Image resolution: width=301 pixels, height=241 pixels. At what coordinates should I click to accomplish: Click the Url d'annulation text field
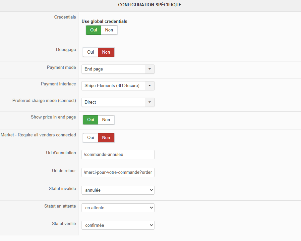pyautogui.click(x=118, y=155)
